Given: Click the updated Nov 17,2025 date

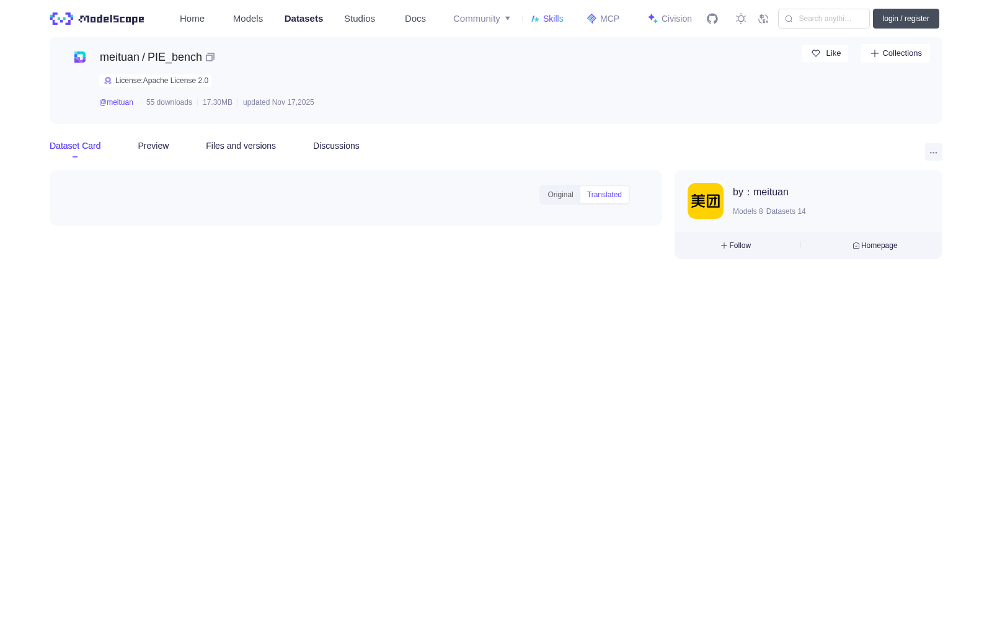Looking at the screenshot, I should 278,102.
